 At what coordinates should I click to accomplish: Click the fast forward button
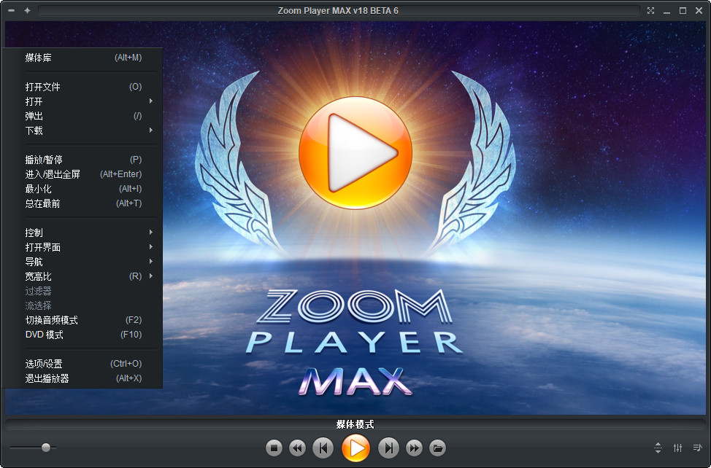[x=414, y=448]
